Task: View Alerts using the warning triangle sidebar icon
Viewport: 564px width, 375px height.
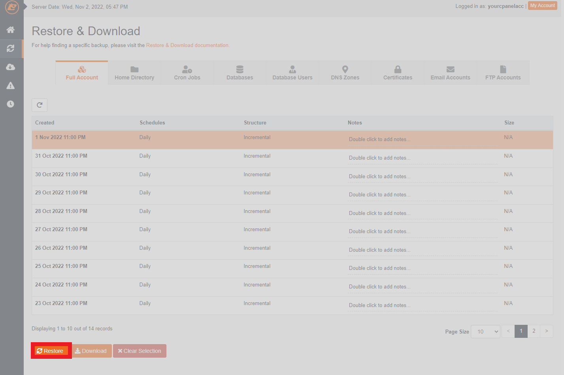Action: point(11,85)
